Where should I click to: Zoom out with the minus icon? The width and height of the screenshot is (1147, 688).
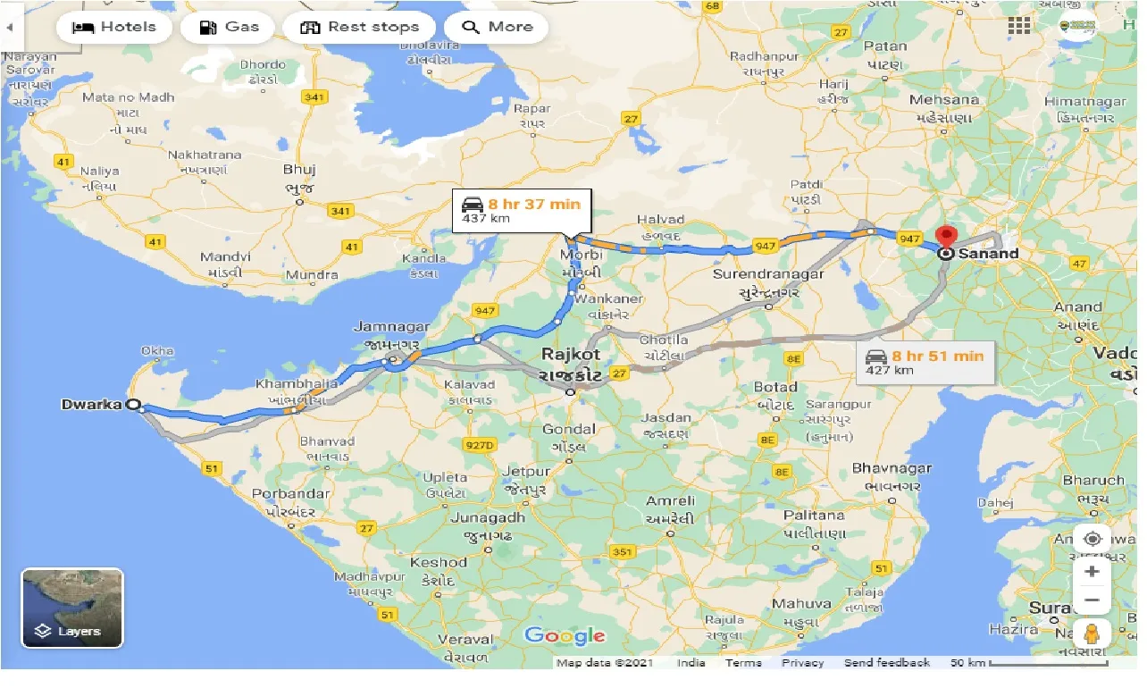click(1092, 600)
